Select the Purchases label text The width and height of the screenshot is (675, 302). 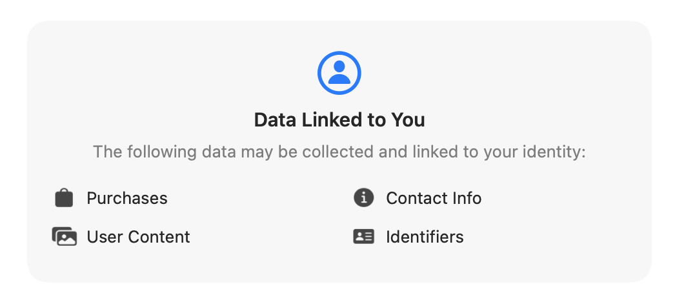(x=126, y=198)
